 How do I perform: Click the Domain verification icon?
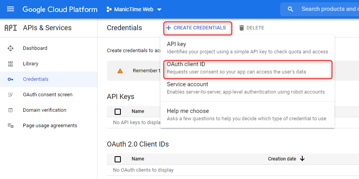(x=11, y=110)
